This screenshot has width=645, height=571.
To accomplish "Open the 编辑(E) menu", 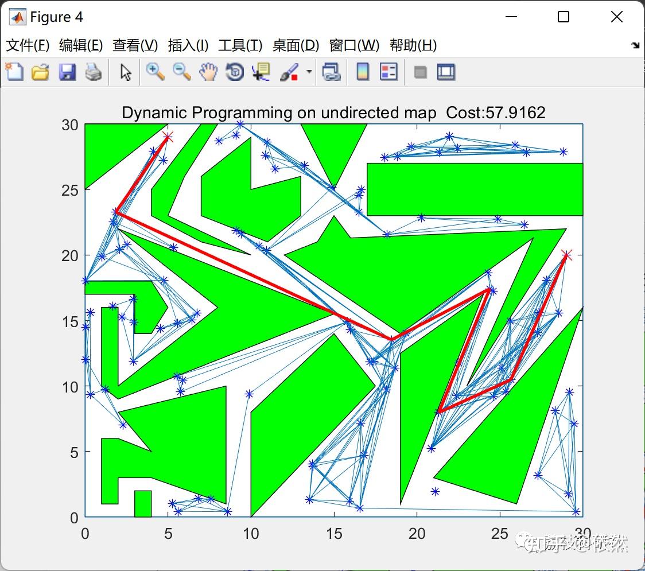I will coord(80,45).
